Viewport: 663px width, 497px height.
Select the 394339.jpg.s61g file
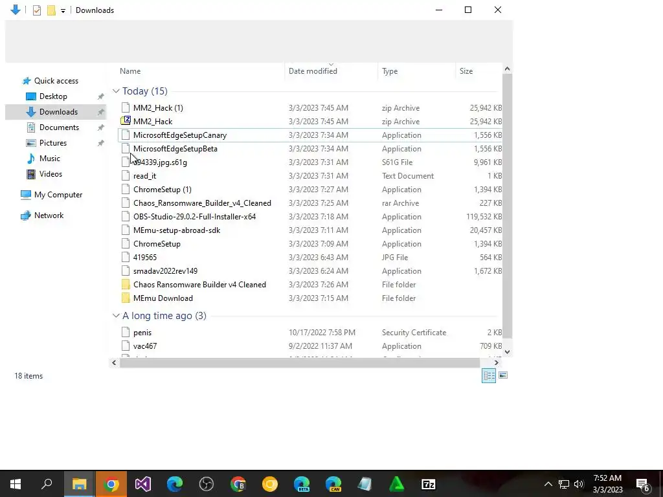[x=310, y=162]
